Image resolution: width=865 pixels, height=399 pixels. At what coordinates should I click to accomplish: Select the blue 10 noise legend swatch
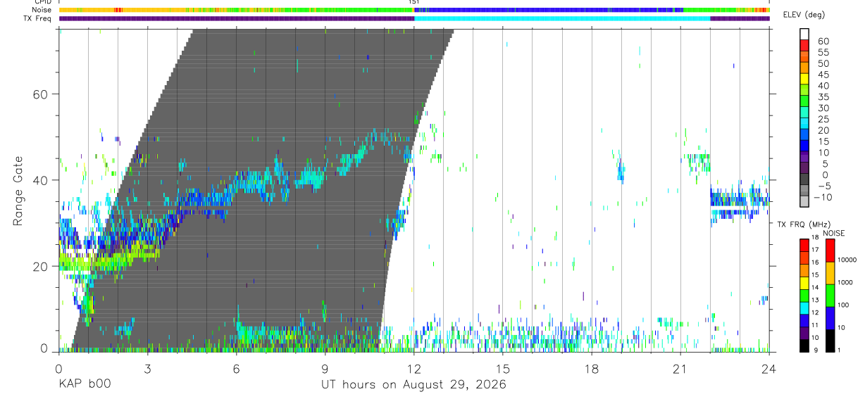pos(830,317)
